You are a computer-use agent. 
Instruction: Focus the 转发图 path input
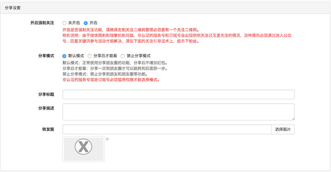tap(167, 130)
